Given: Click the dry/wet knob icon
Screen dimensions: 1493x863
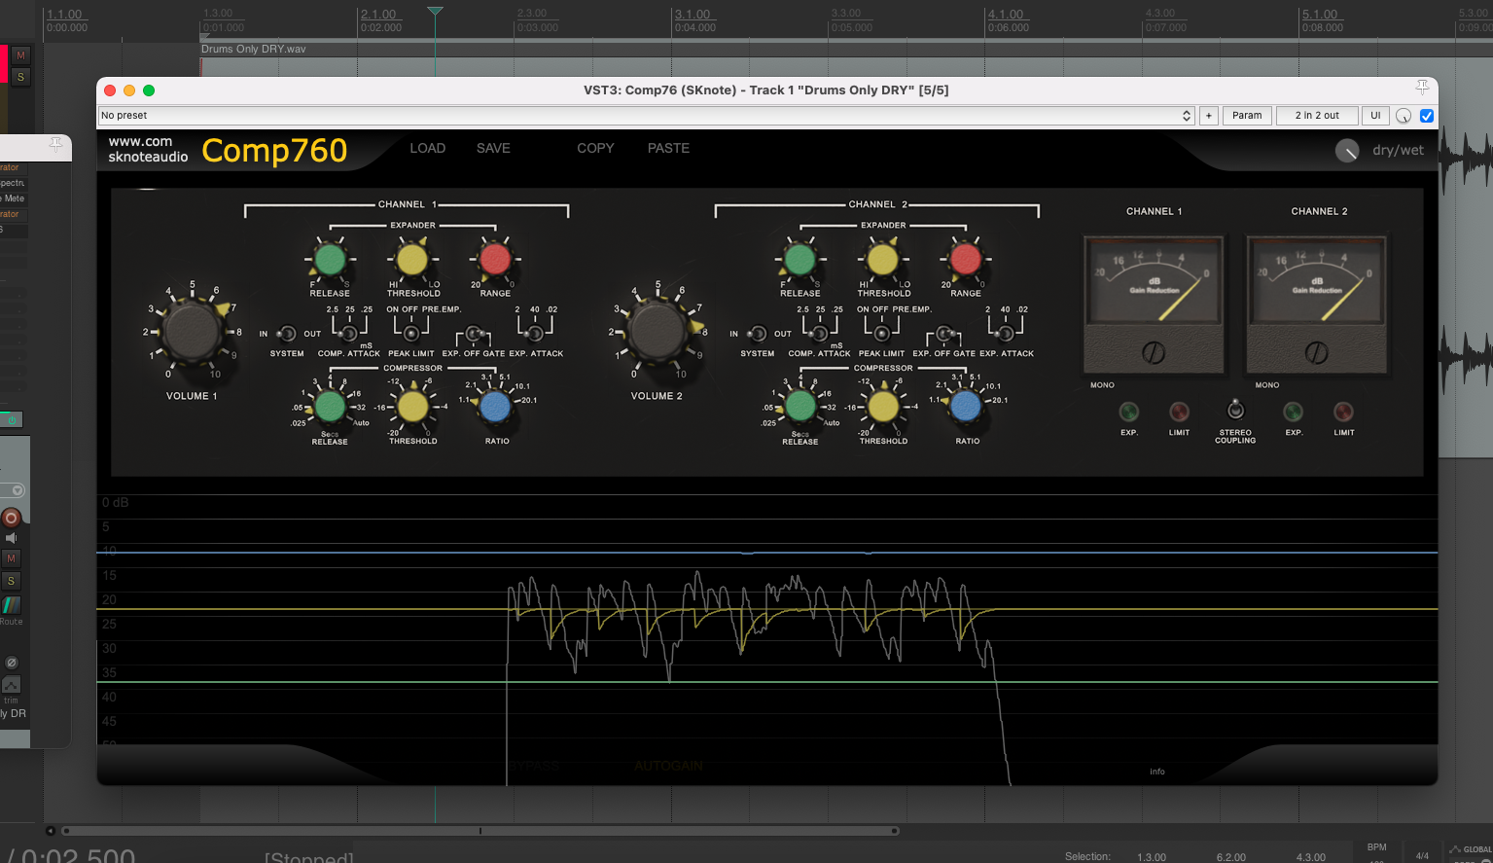Looking at the screenshot, I should coord(1346,151).
